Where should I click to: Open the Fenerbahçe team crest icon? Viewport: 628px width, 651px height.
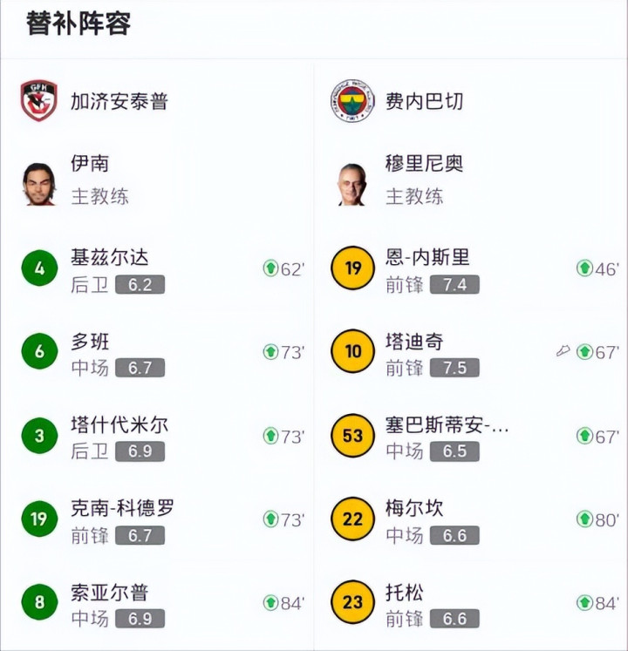[x=352, y=100]
